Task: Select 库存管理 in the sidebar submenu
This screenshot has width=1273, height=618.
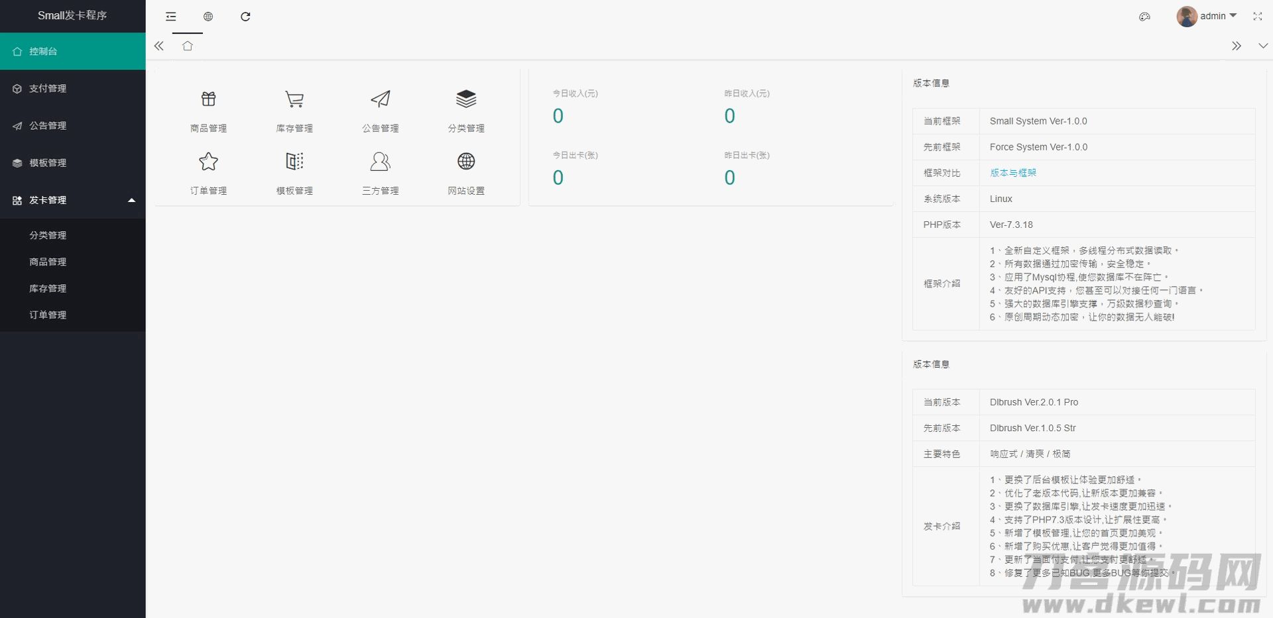Action: (48, 289)
